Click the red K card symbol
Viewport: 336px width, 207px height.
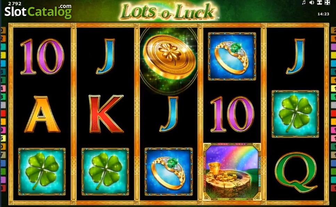click(106, 114)
